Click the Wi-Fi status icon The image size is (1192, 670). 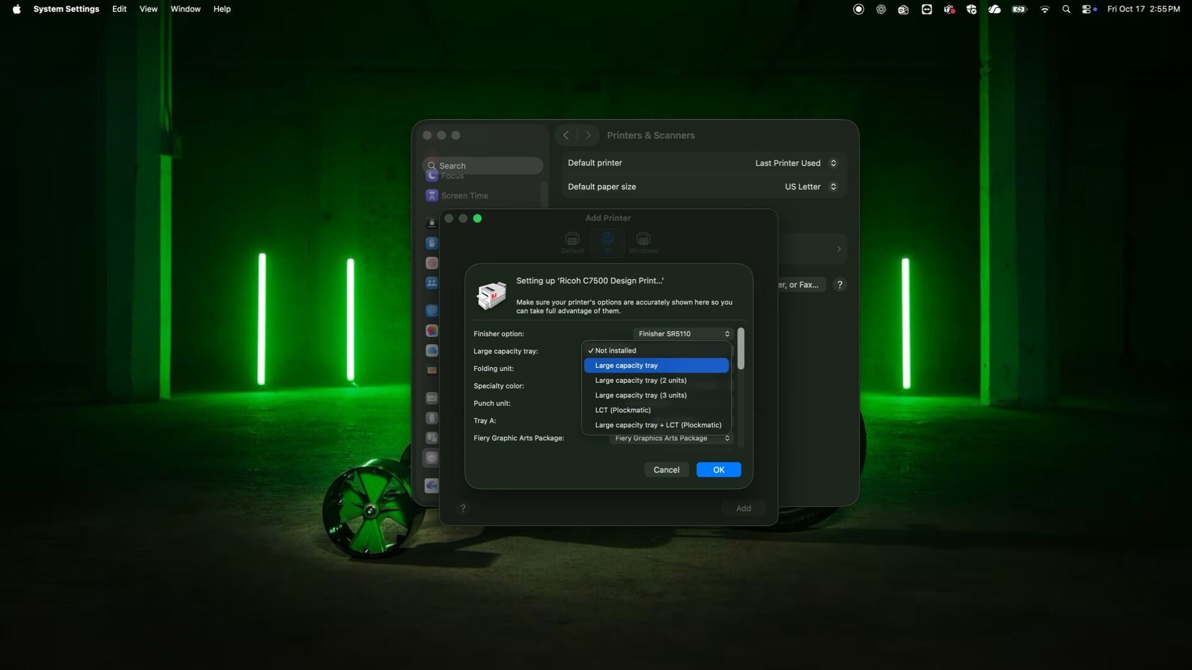point(1044,9)
